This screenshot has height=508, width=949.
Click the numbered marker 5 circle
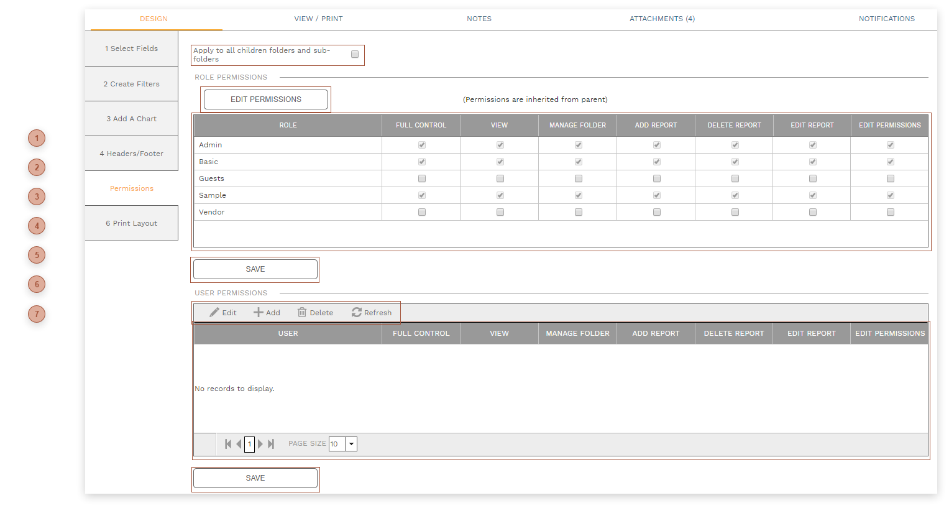point(37,255)
